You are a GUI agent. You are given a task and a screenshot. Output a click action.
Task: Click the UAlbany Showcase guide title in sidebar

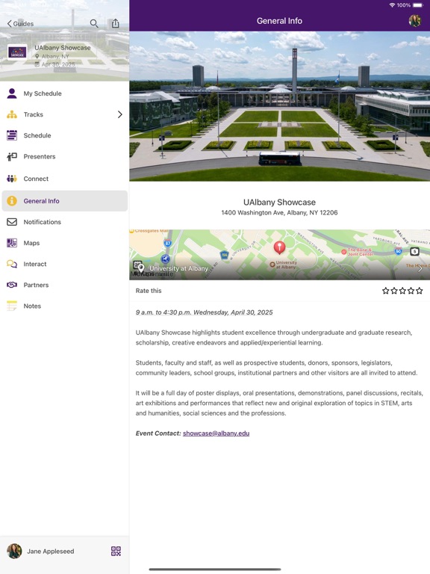[63, 48]
